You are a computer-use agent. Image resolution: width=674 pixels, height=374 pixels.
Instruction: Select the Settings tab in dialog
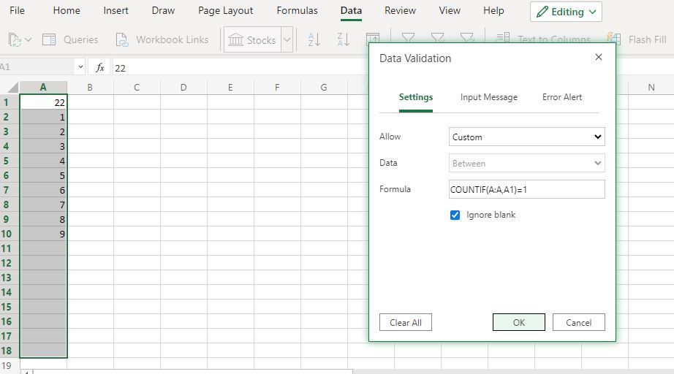(416, 97)
